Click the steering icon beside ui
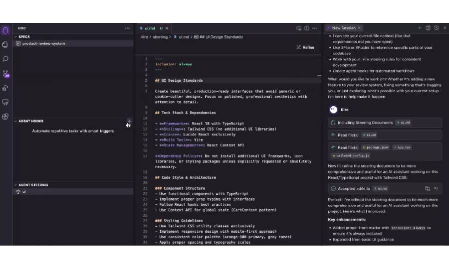 [18, 191]
